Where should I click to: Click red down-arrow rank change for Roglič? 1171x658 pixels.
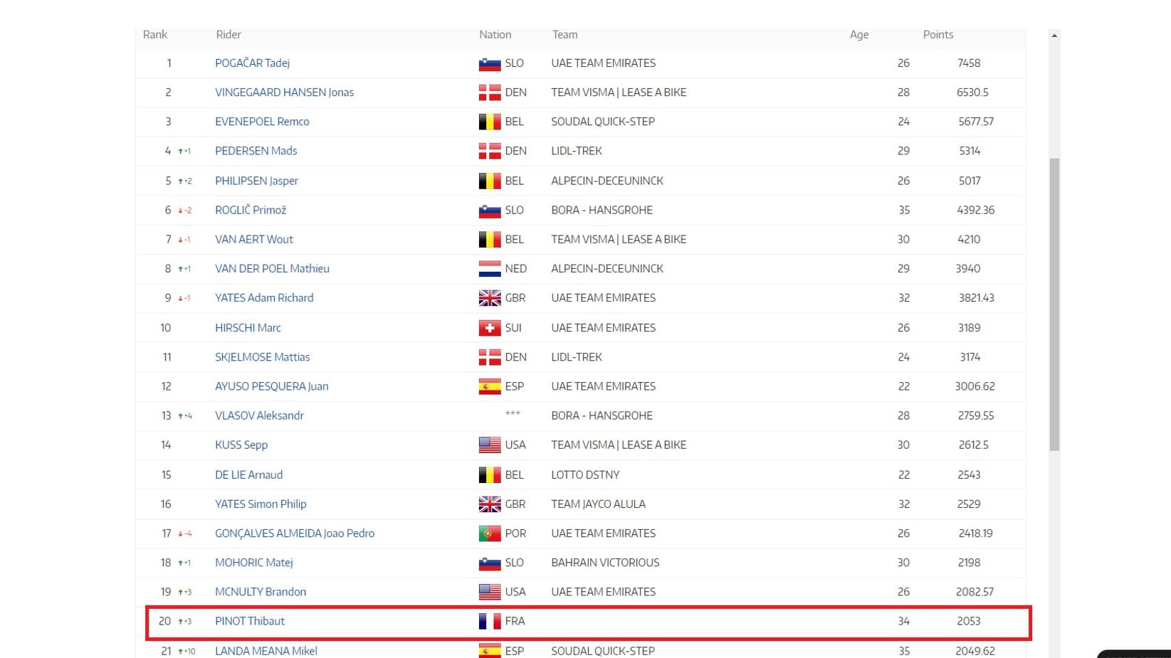[185, 211]
